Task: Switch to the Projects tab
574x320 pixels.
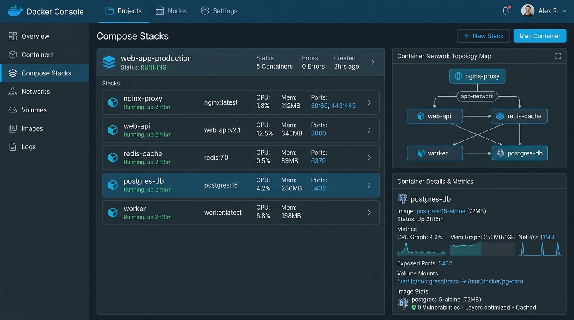Action: click(123, 11)
